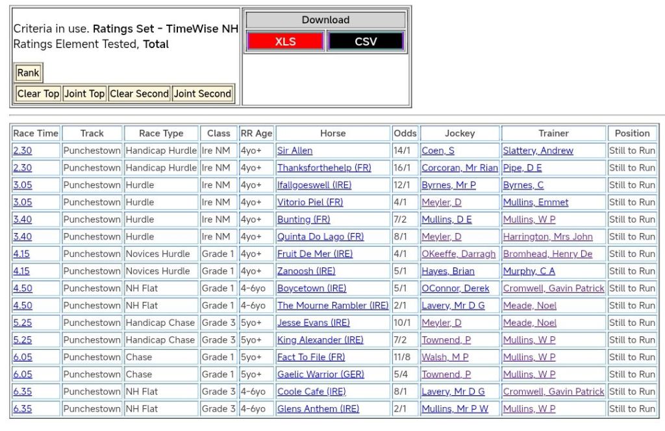Open Gaelic Warrior (GER) horse link
Screen dimensions: 665x431
[321, 374]
